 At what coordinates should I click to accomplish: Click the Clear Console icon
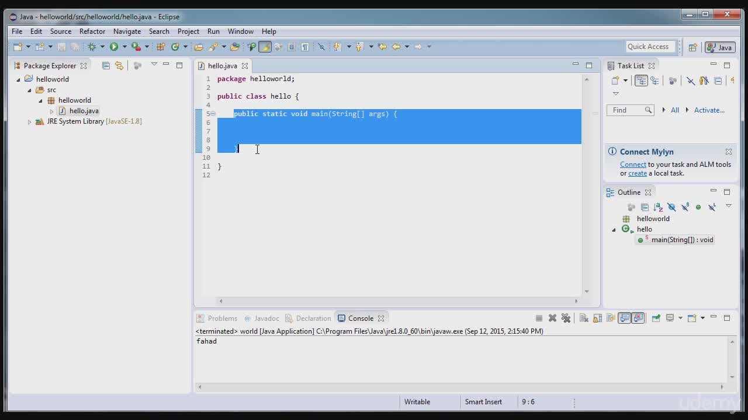click(x=584, y=318)
